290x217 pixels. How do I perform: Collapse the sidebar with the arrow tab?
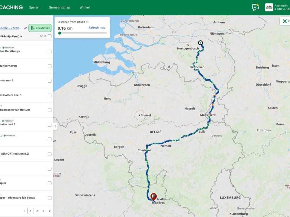[x=55, y=126]
